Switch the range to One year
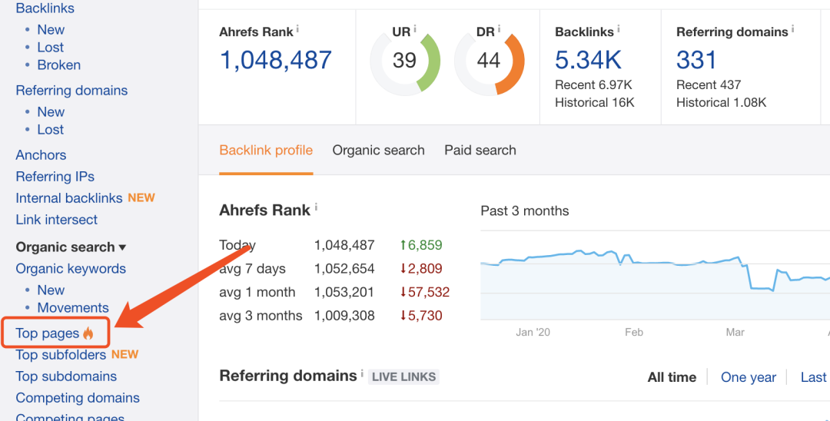Viewport: 830px width, 421px height. (748, 377)
